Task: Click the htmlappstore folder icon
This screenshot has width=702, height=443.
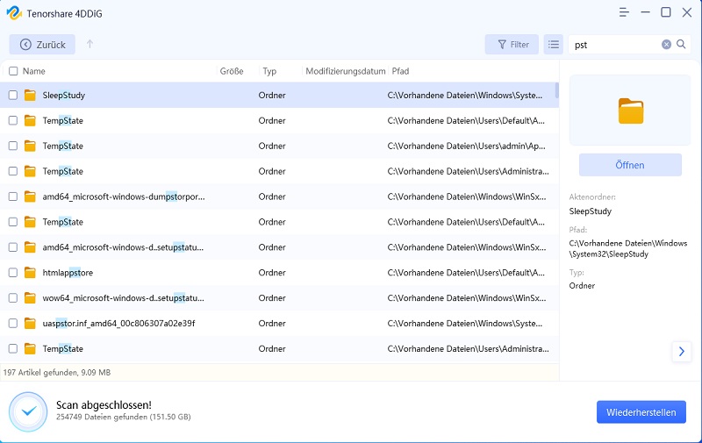Action: click(30, 273)
